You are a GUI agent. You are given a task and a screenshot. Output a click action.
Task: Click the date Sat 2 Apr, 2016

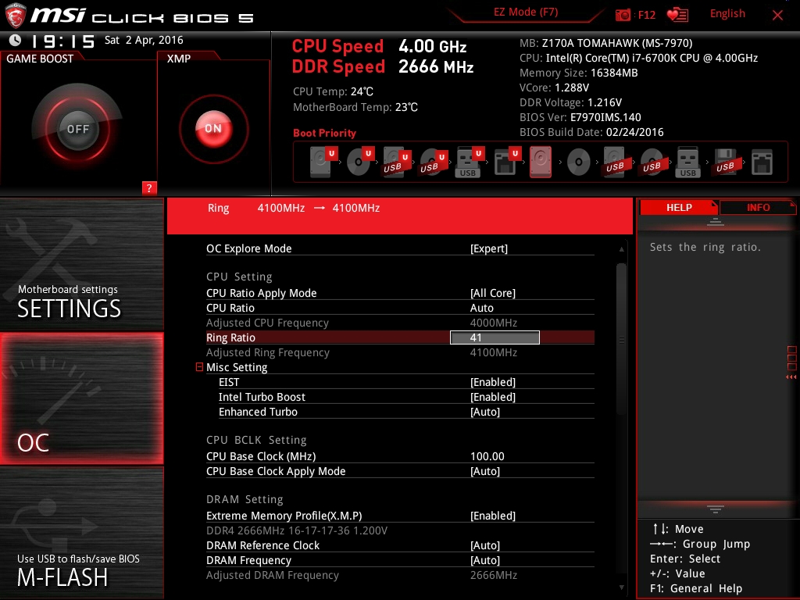[x=144, y=41]
